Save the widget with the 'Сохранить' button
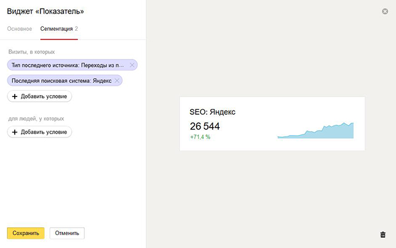This screenshot has height=248, width=396. pos(26,233)
